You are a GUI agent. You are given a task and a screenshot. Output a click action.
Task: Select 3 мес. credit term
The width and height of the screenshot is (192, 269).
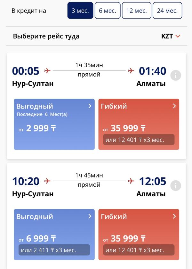(80, 11)
